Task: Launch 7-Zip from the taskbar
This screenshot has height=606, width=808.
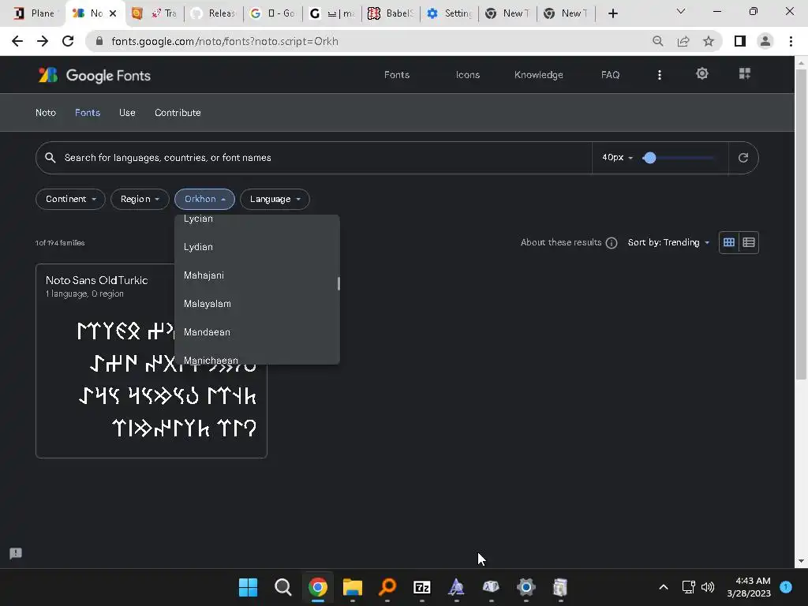Action: 422,587
